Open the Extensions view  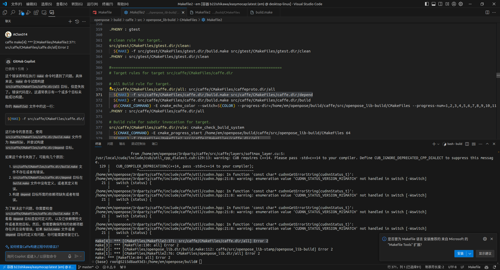(x=36, y=12)
